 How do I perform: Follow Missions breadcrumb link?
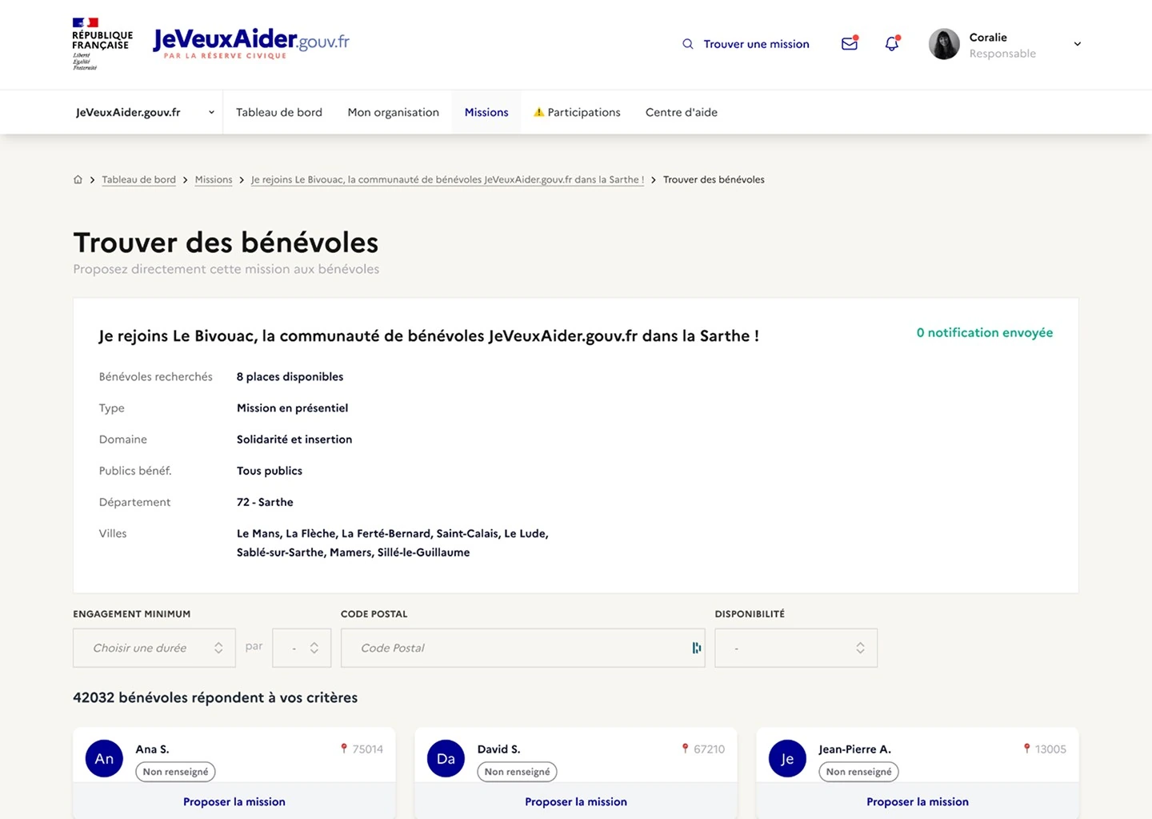tap(214, 179)
